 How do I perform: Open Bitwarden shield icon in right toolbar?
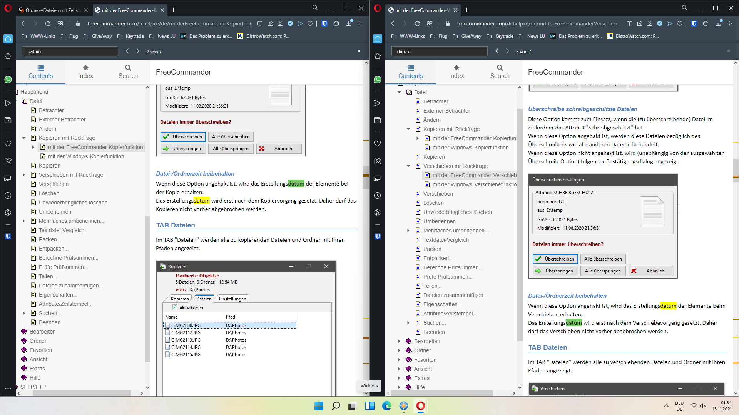(x=694, y=23)
